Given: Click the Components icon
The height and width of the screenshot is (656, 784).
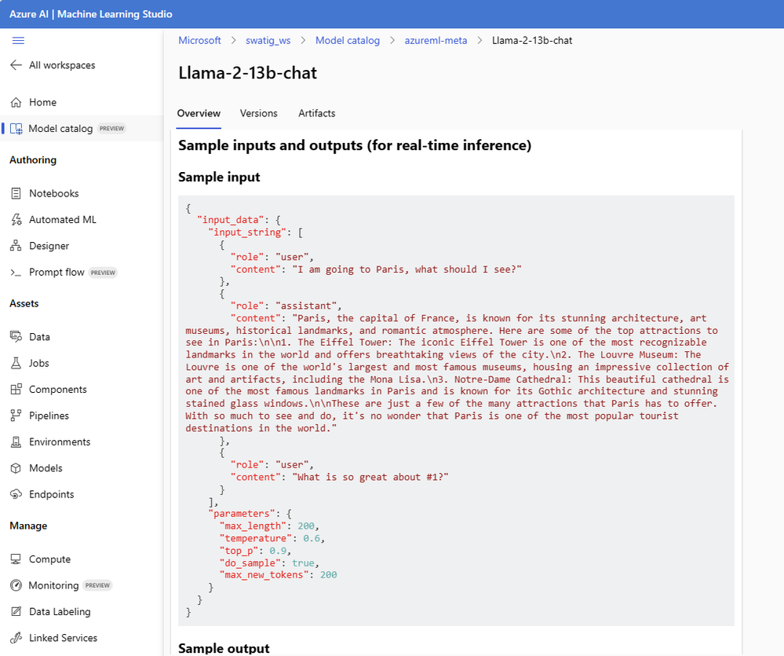Looking at the screenshot, I should 16,390.
